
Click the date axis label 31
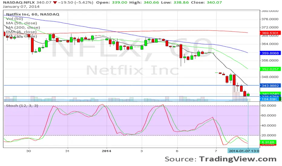pyautogui.click(x=67, y=151)
